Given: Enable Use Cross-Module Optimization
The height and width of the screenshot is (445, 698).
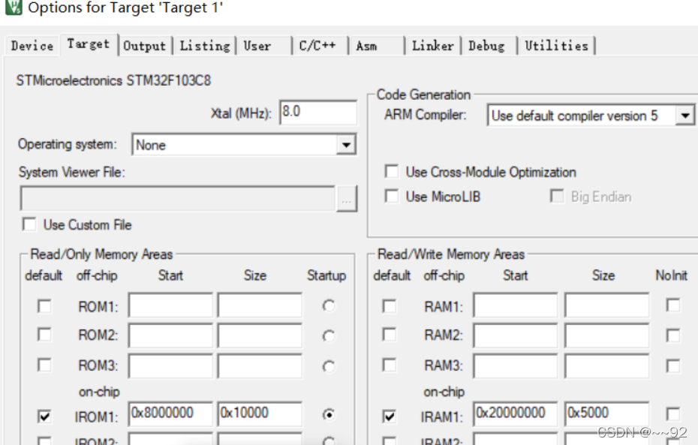Looking at the screenshot, I should tap(392, 171).
